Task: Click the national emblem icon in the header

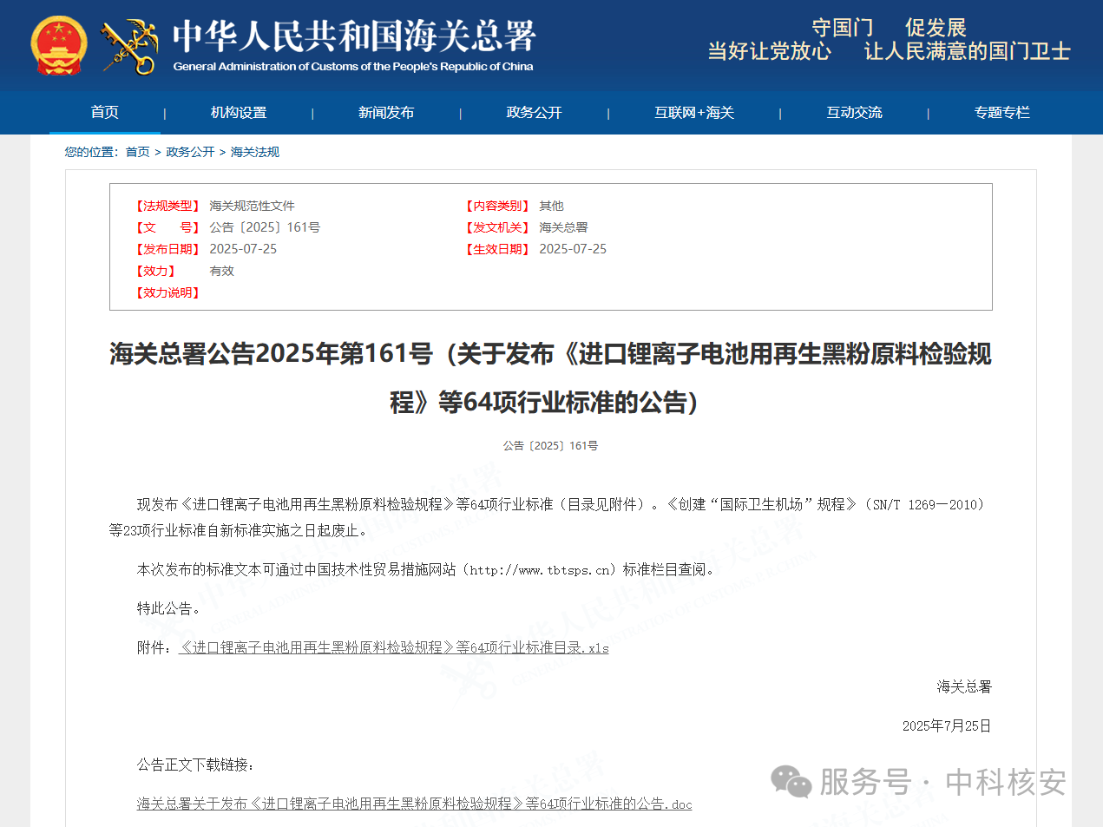Action: click(x=57, y=43)
